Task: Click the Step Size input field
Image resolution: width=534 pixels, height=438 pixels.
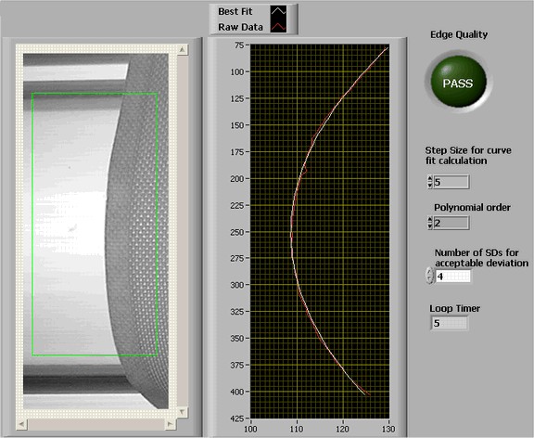Action: [451, 182]
